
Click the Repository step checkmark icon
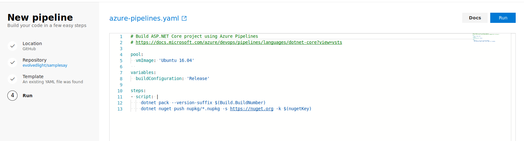(x=12, y=63)
